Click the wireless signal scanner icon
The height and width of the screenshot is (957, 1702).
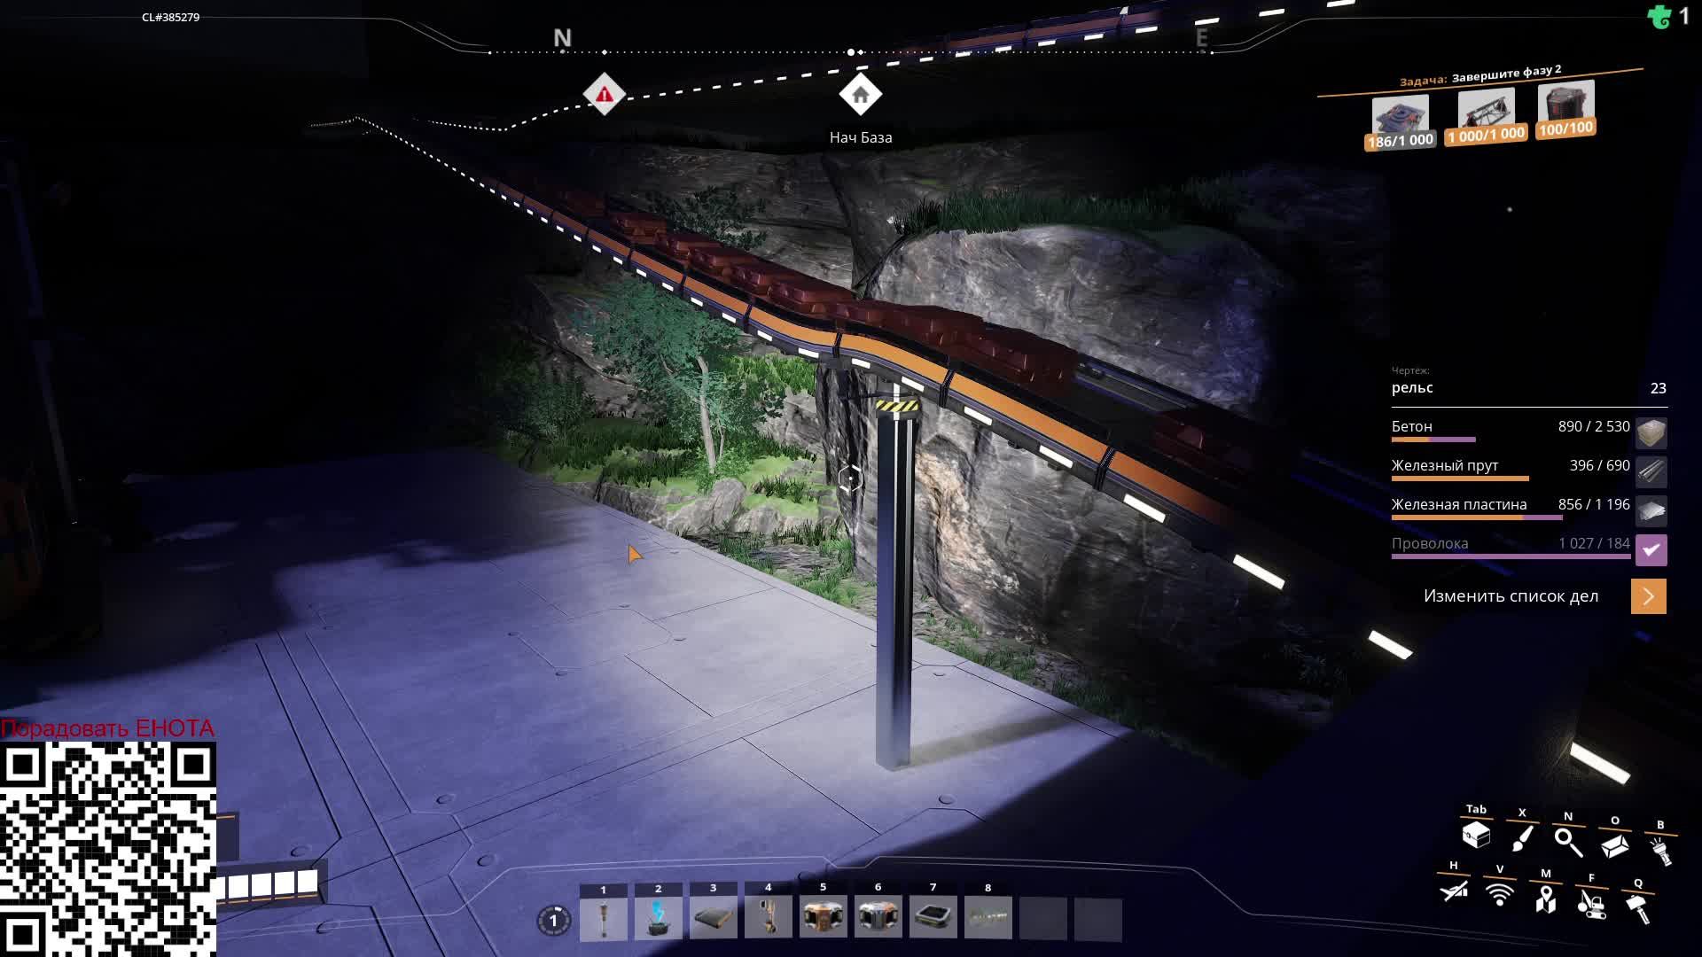tap(1500, 894)
